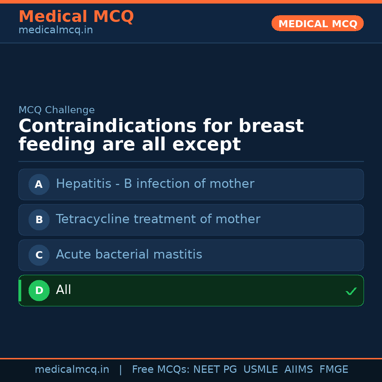The width and height of the screenshot is (382, 382).
Task: Pick the Acute bacterial mastitis option
Action: [129, 255]
